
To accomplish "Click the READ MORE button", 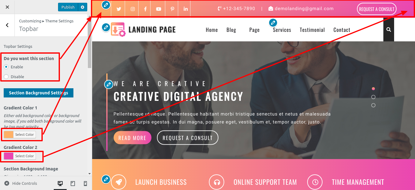I will [x=132, y=138].
